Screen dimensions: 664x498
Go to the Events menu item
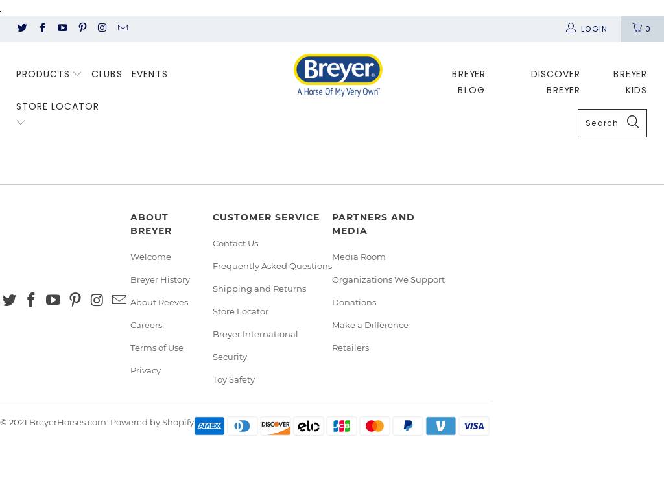pos(149,74)
